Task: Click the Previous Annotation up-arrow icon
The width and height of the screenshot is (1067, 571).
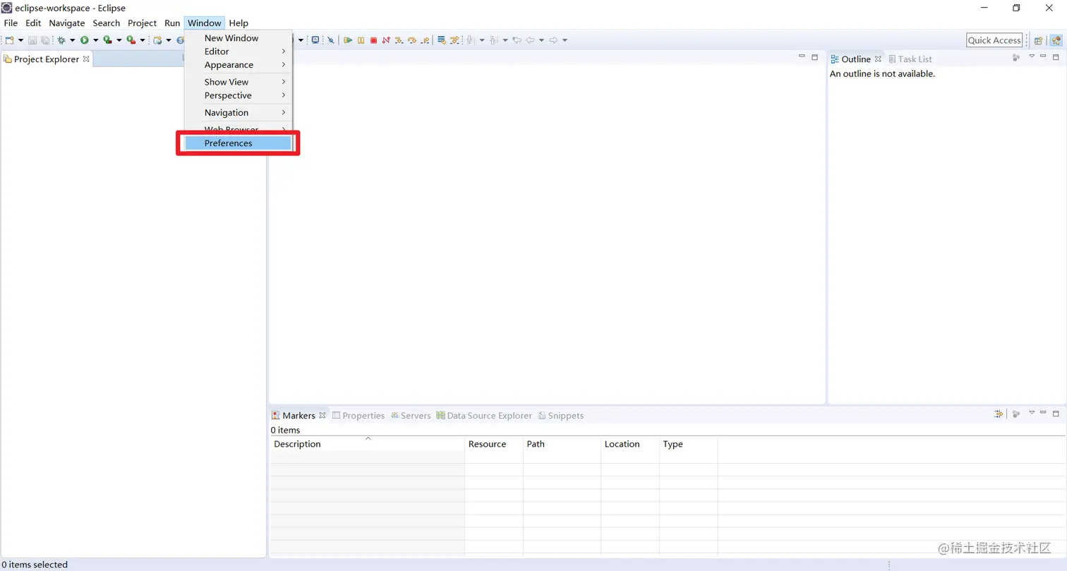Action: point(493,40)
